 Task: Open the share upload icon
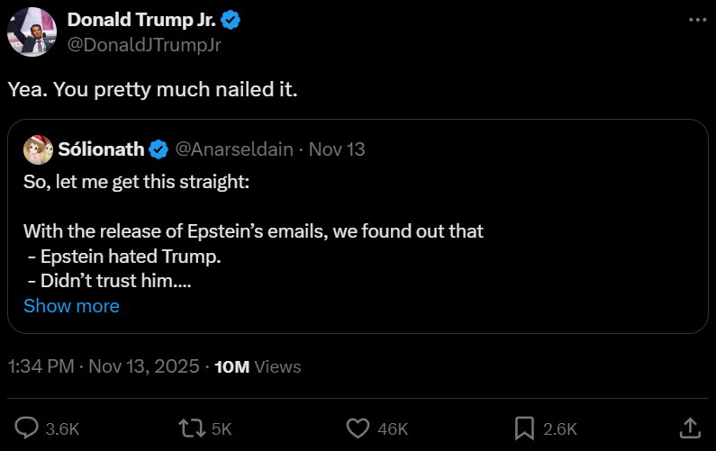coord(689,428)
